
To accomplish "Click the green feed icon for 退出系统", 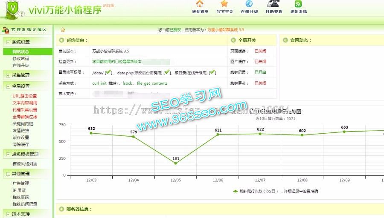I will pos(298,4).
